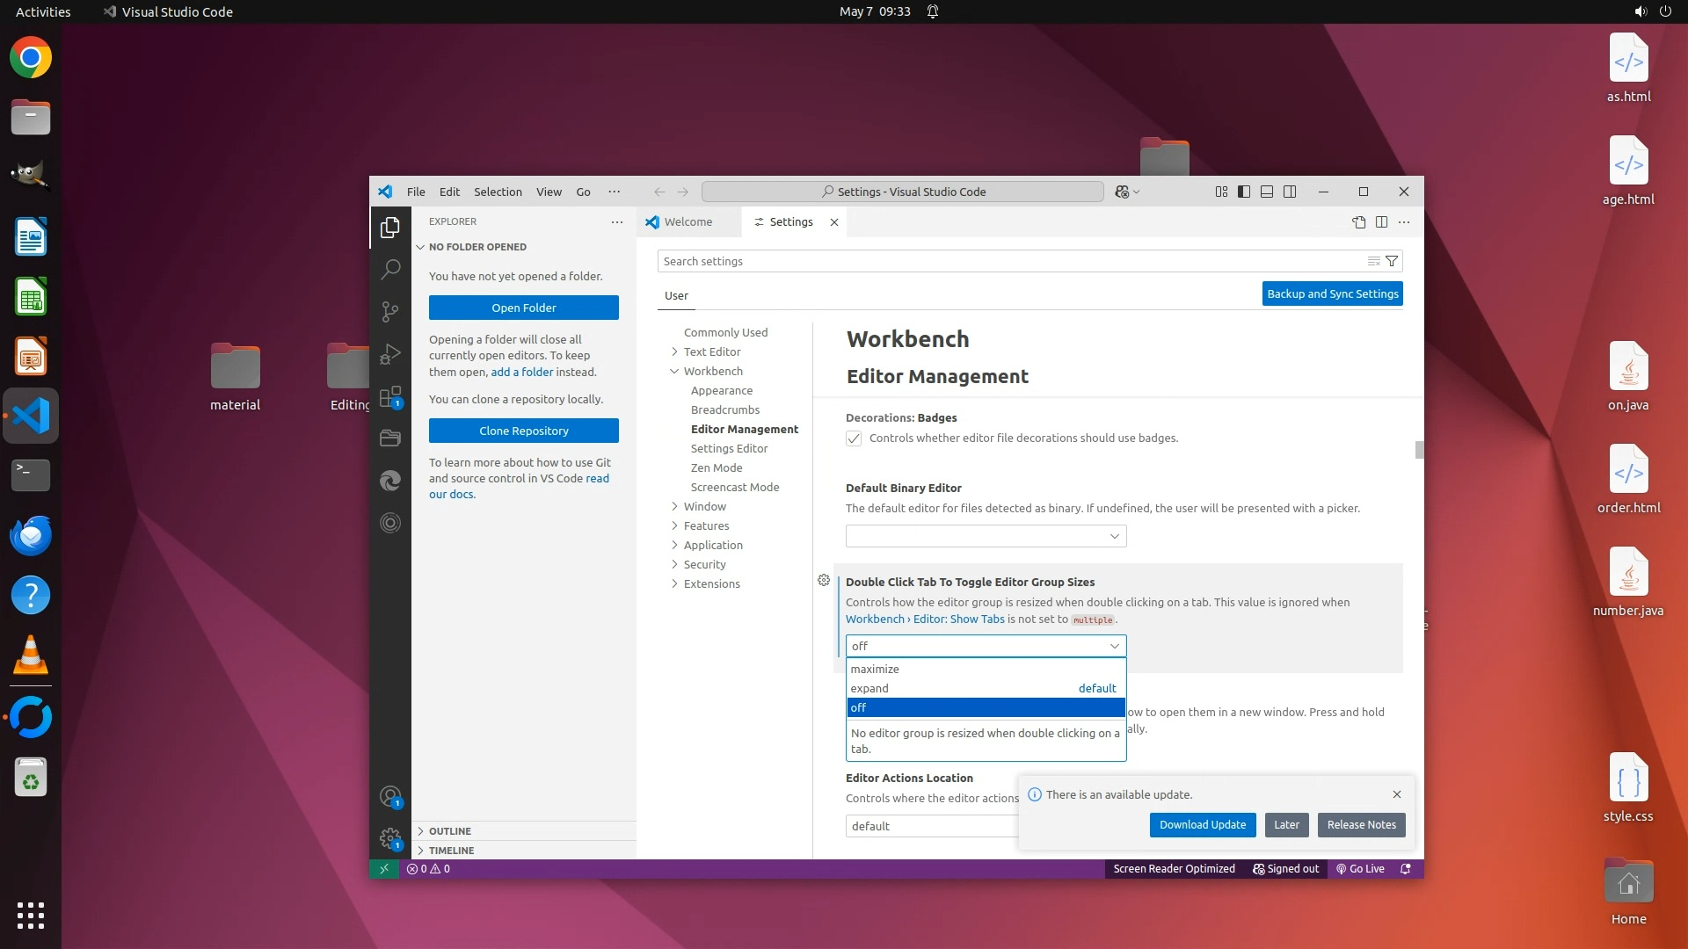Open the Run and Debug view

click(x=390, y=354)
